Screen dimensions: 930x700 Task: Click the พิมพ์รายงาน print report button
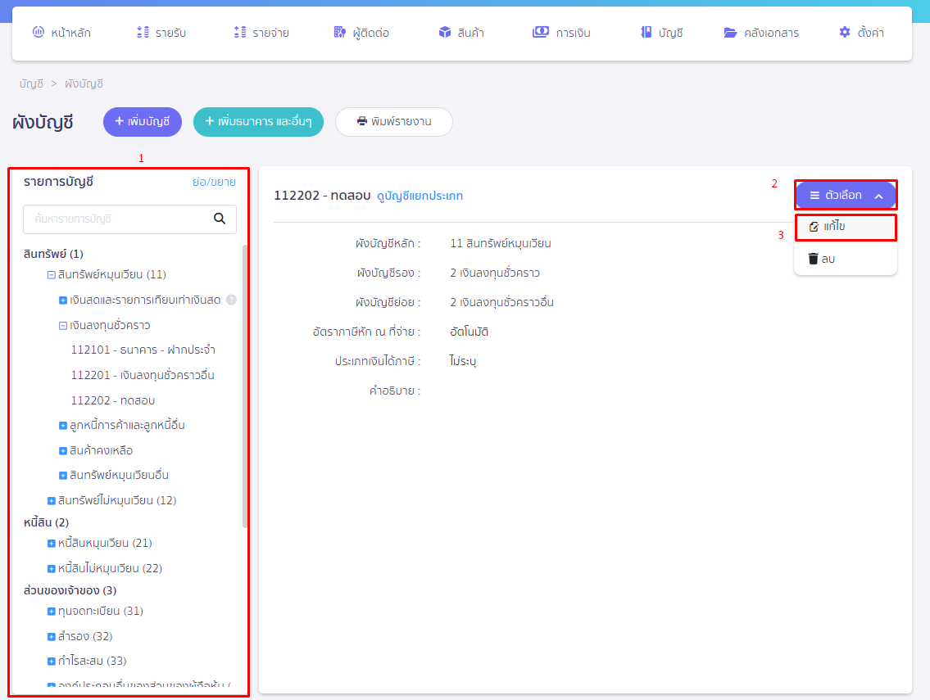[393, 121]
